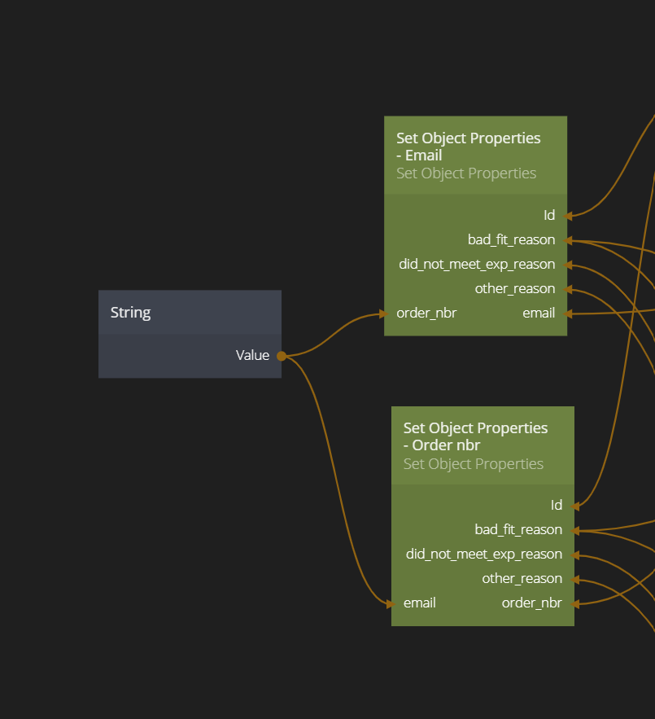Screen dimensions: 655x719
Task: Click the Id label on Email node
Action: pyautogui.click(x=549, y=216)
